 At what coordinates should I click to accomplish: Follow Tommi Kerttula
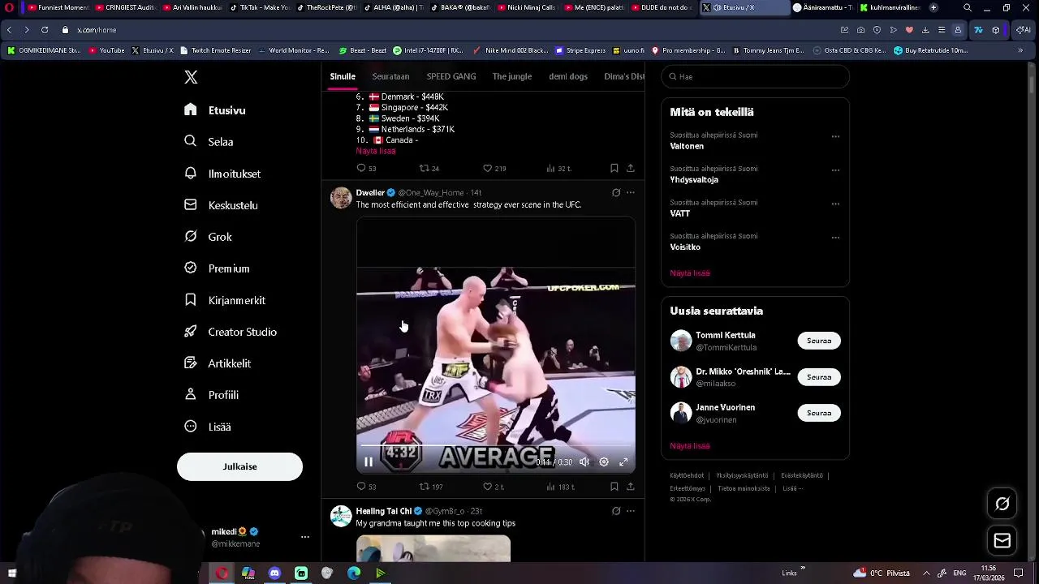[x=819, y=341]
